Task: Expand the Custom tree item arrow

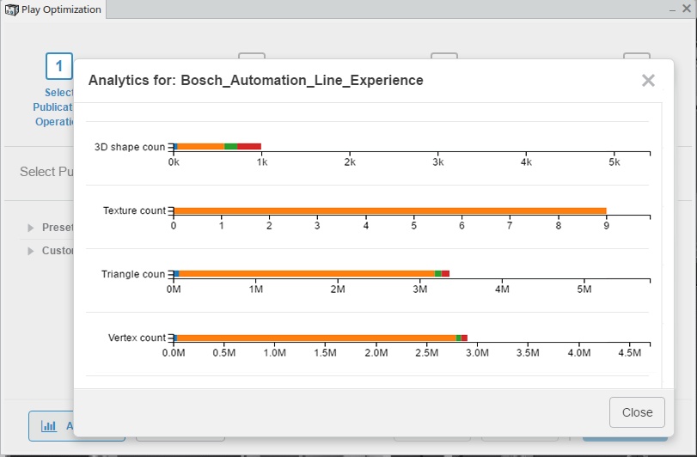Action: point(31,251)
